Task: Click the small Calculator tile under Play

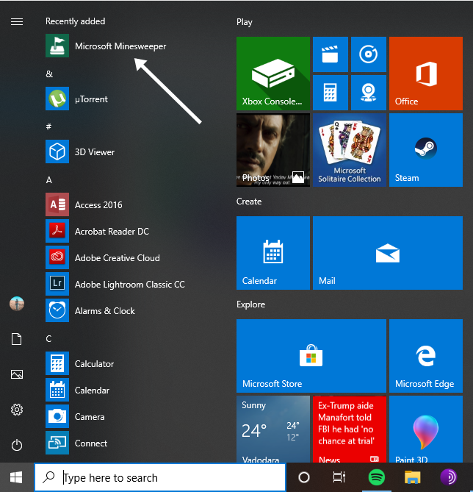Action: 331,93
